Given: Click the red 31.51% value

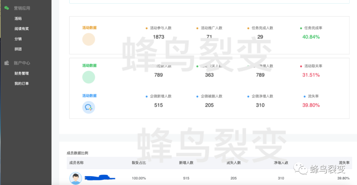Looking at the screenshot, I should tap(311, 75).
